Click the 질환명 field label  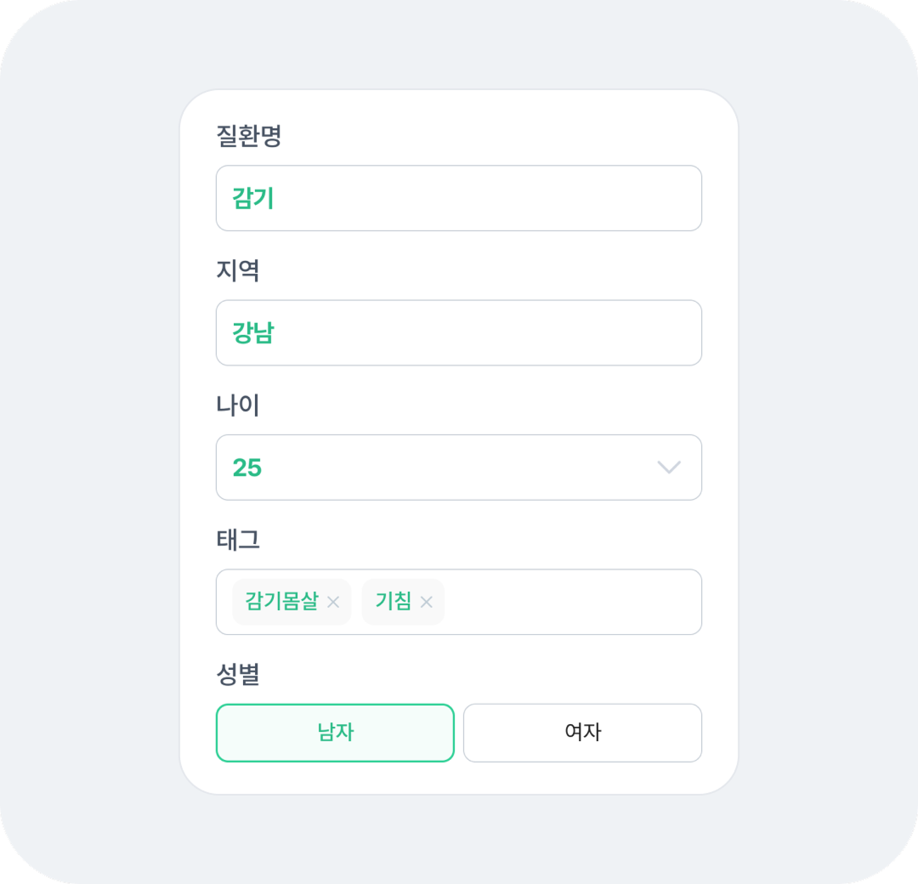tap(248, 136)
